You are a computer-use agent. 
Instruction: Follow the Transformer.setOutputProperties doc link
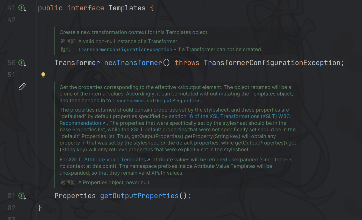click(x=157, y=101)
